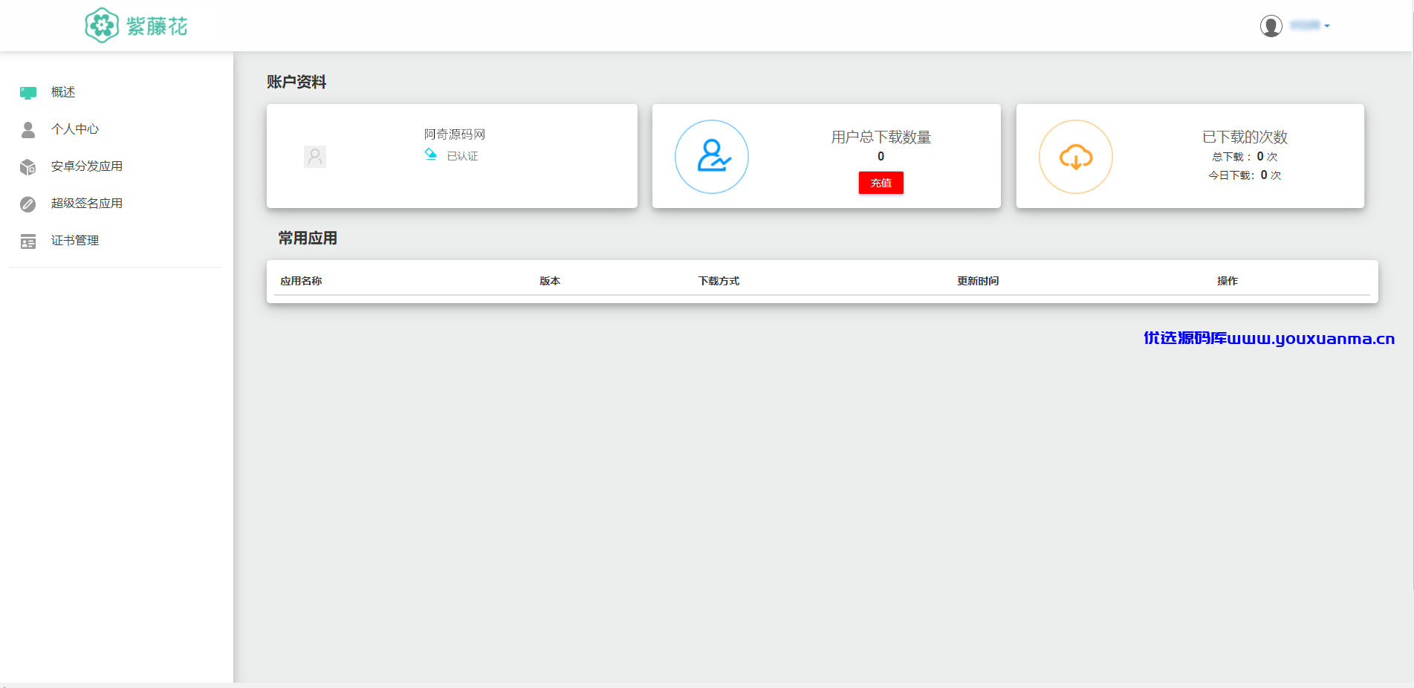
Task: Click the blue user signature circle icon
Action: pos(712,157)
